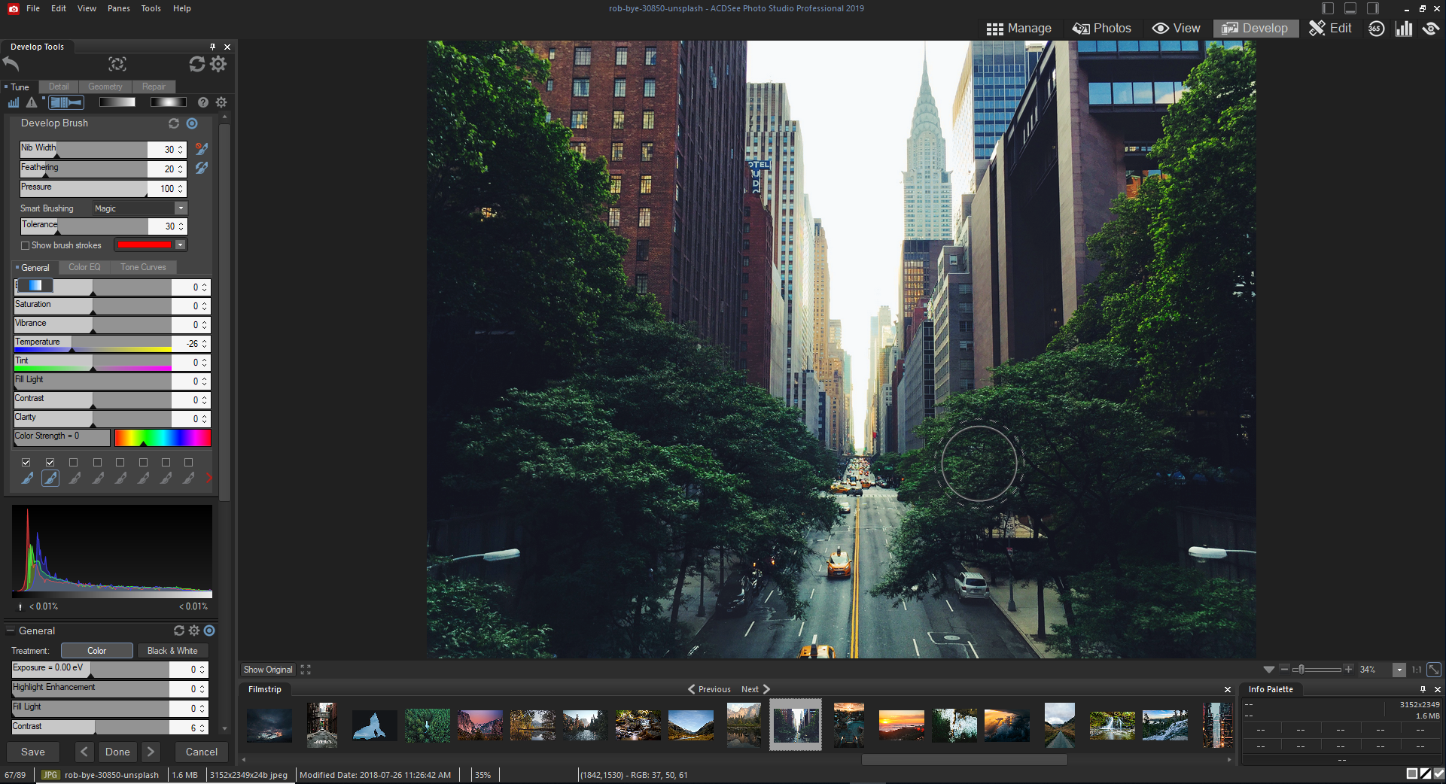Clear brush strokes with red-marked brush icon
Viewport: 1446px width, 784px height.
coord(201,149)
